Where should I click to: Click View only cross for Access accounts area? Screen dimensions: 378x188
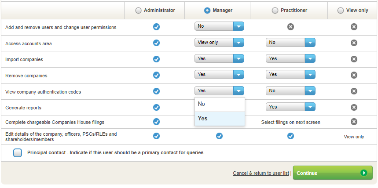(354, 43)
